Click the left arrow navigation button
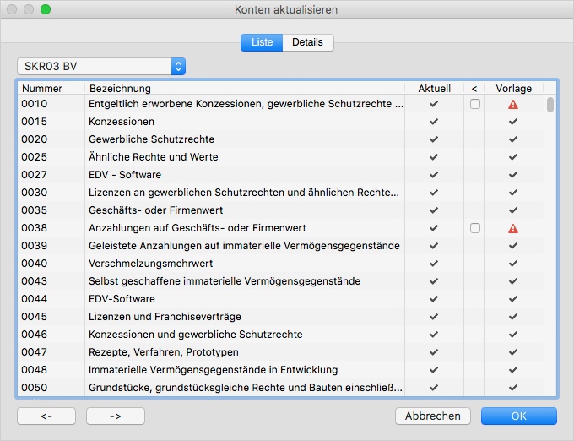This screenshot has width=574, height=441. 46,416
